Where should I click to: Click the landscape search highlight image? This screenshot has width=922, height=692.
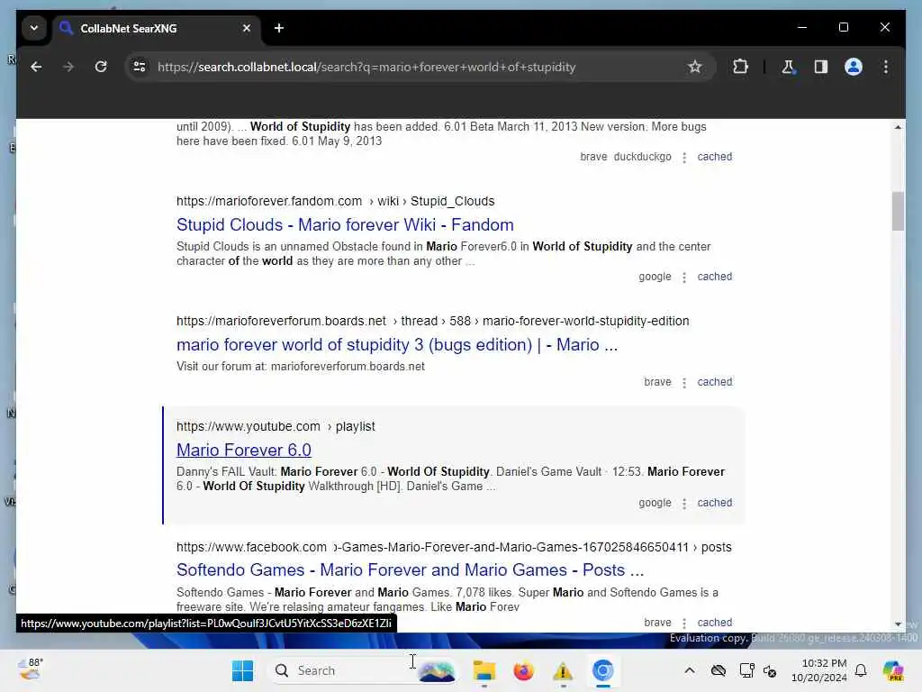[437, 670]
